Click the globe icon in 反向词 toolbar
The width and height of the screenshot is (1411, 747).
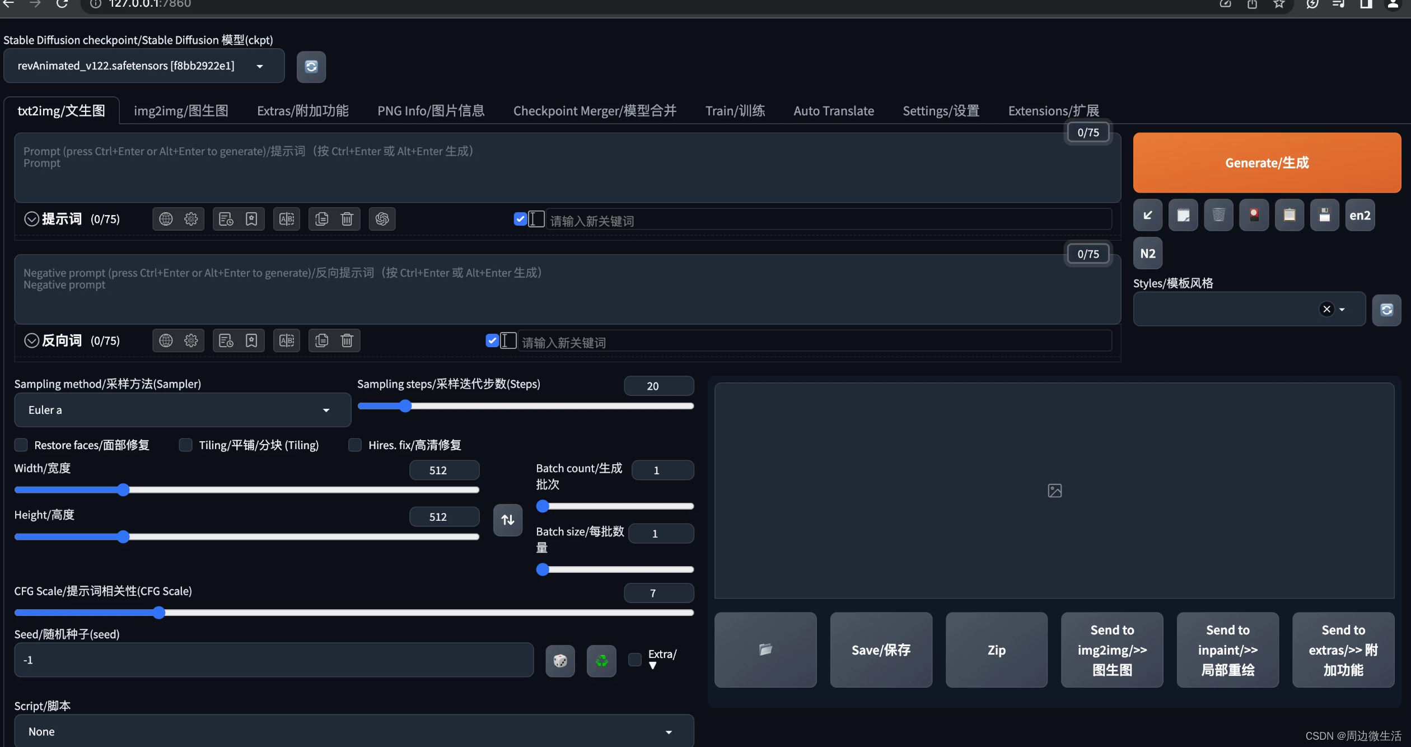coord(166,340)
